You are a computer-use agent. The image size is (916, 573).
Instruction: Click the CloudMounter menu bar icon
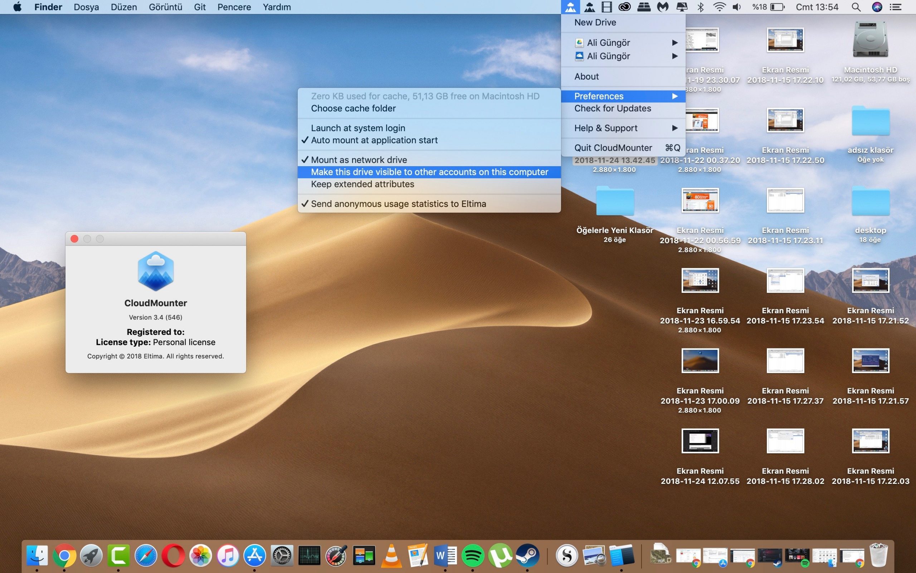570,7
